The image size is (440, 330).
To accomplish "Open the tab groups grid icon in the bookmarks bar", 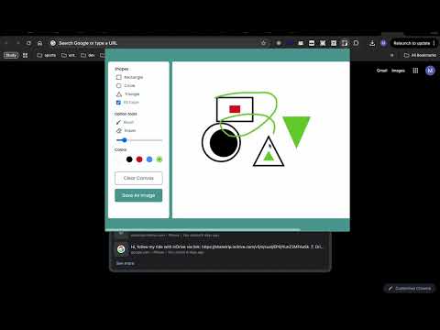I will pos(26,55).
